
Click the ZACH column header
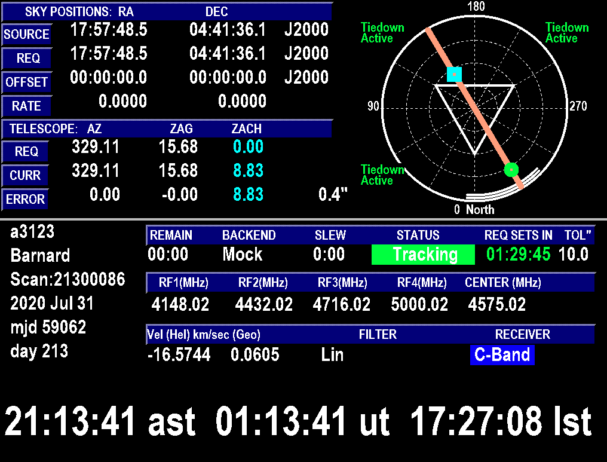point(247,128)
